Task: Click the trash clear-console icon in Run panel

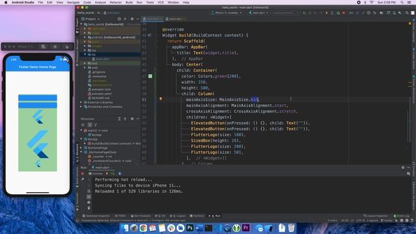Action: click(88, 208)
